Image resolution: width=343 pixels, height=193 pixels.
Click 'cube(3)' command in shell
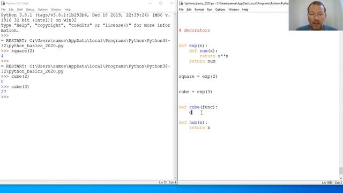coord(20,87)
